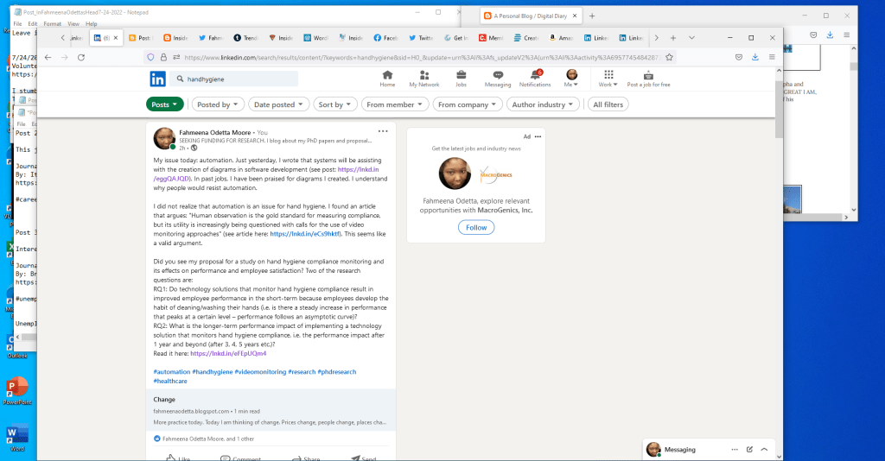Open the Work apps grid
The height and width of the screenshot is (461, 885).
pos(608,79)
